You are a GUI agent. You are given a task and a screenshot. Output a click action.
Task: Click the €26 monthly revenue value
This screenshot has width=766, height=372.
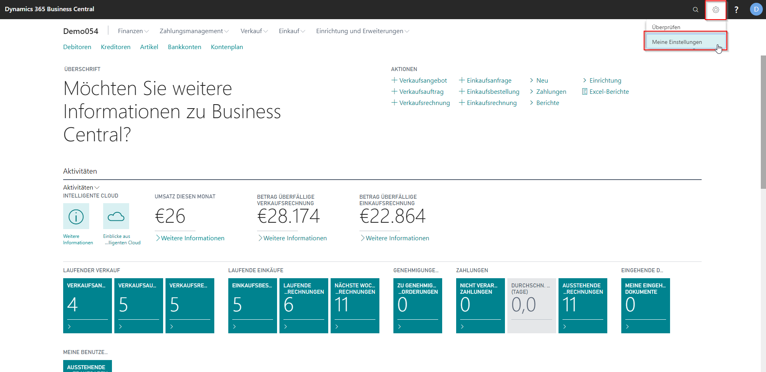click(x=170, y=216)
